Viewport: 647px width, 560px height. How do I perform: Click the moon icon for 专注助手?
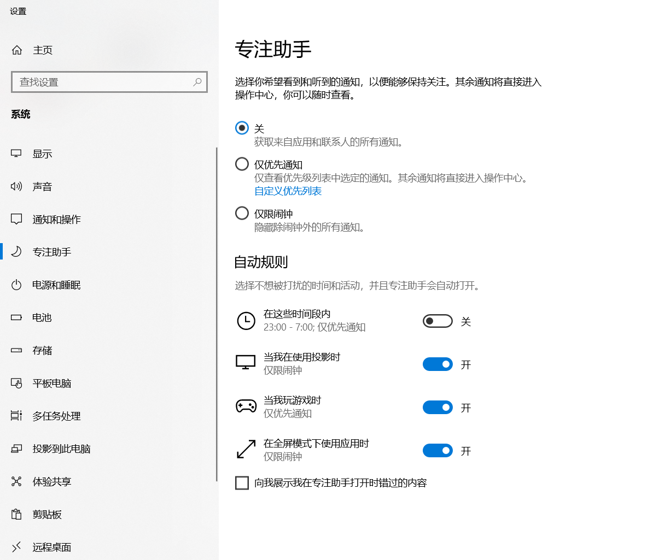[16, 252]
